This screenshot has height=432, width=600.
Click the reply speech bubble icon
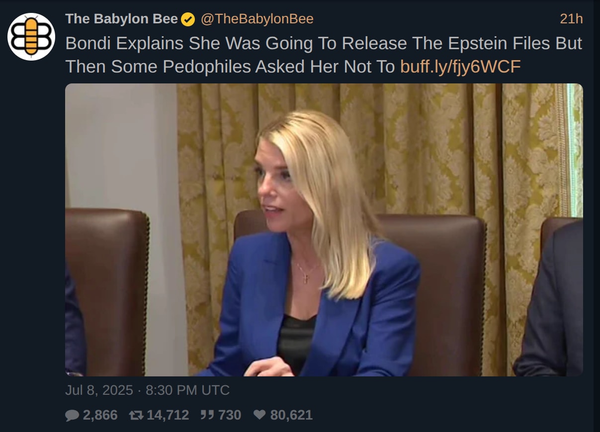coord(72,415)
